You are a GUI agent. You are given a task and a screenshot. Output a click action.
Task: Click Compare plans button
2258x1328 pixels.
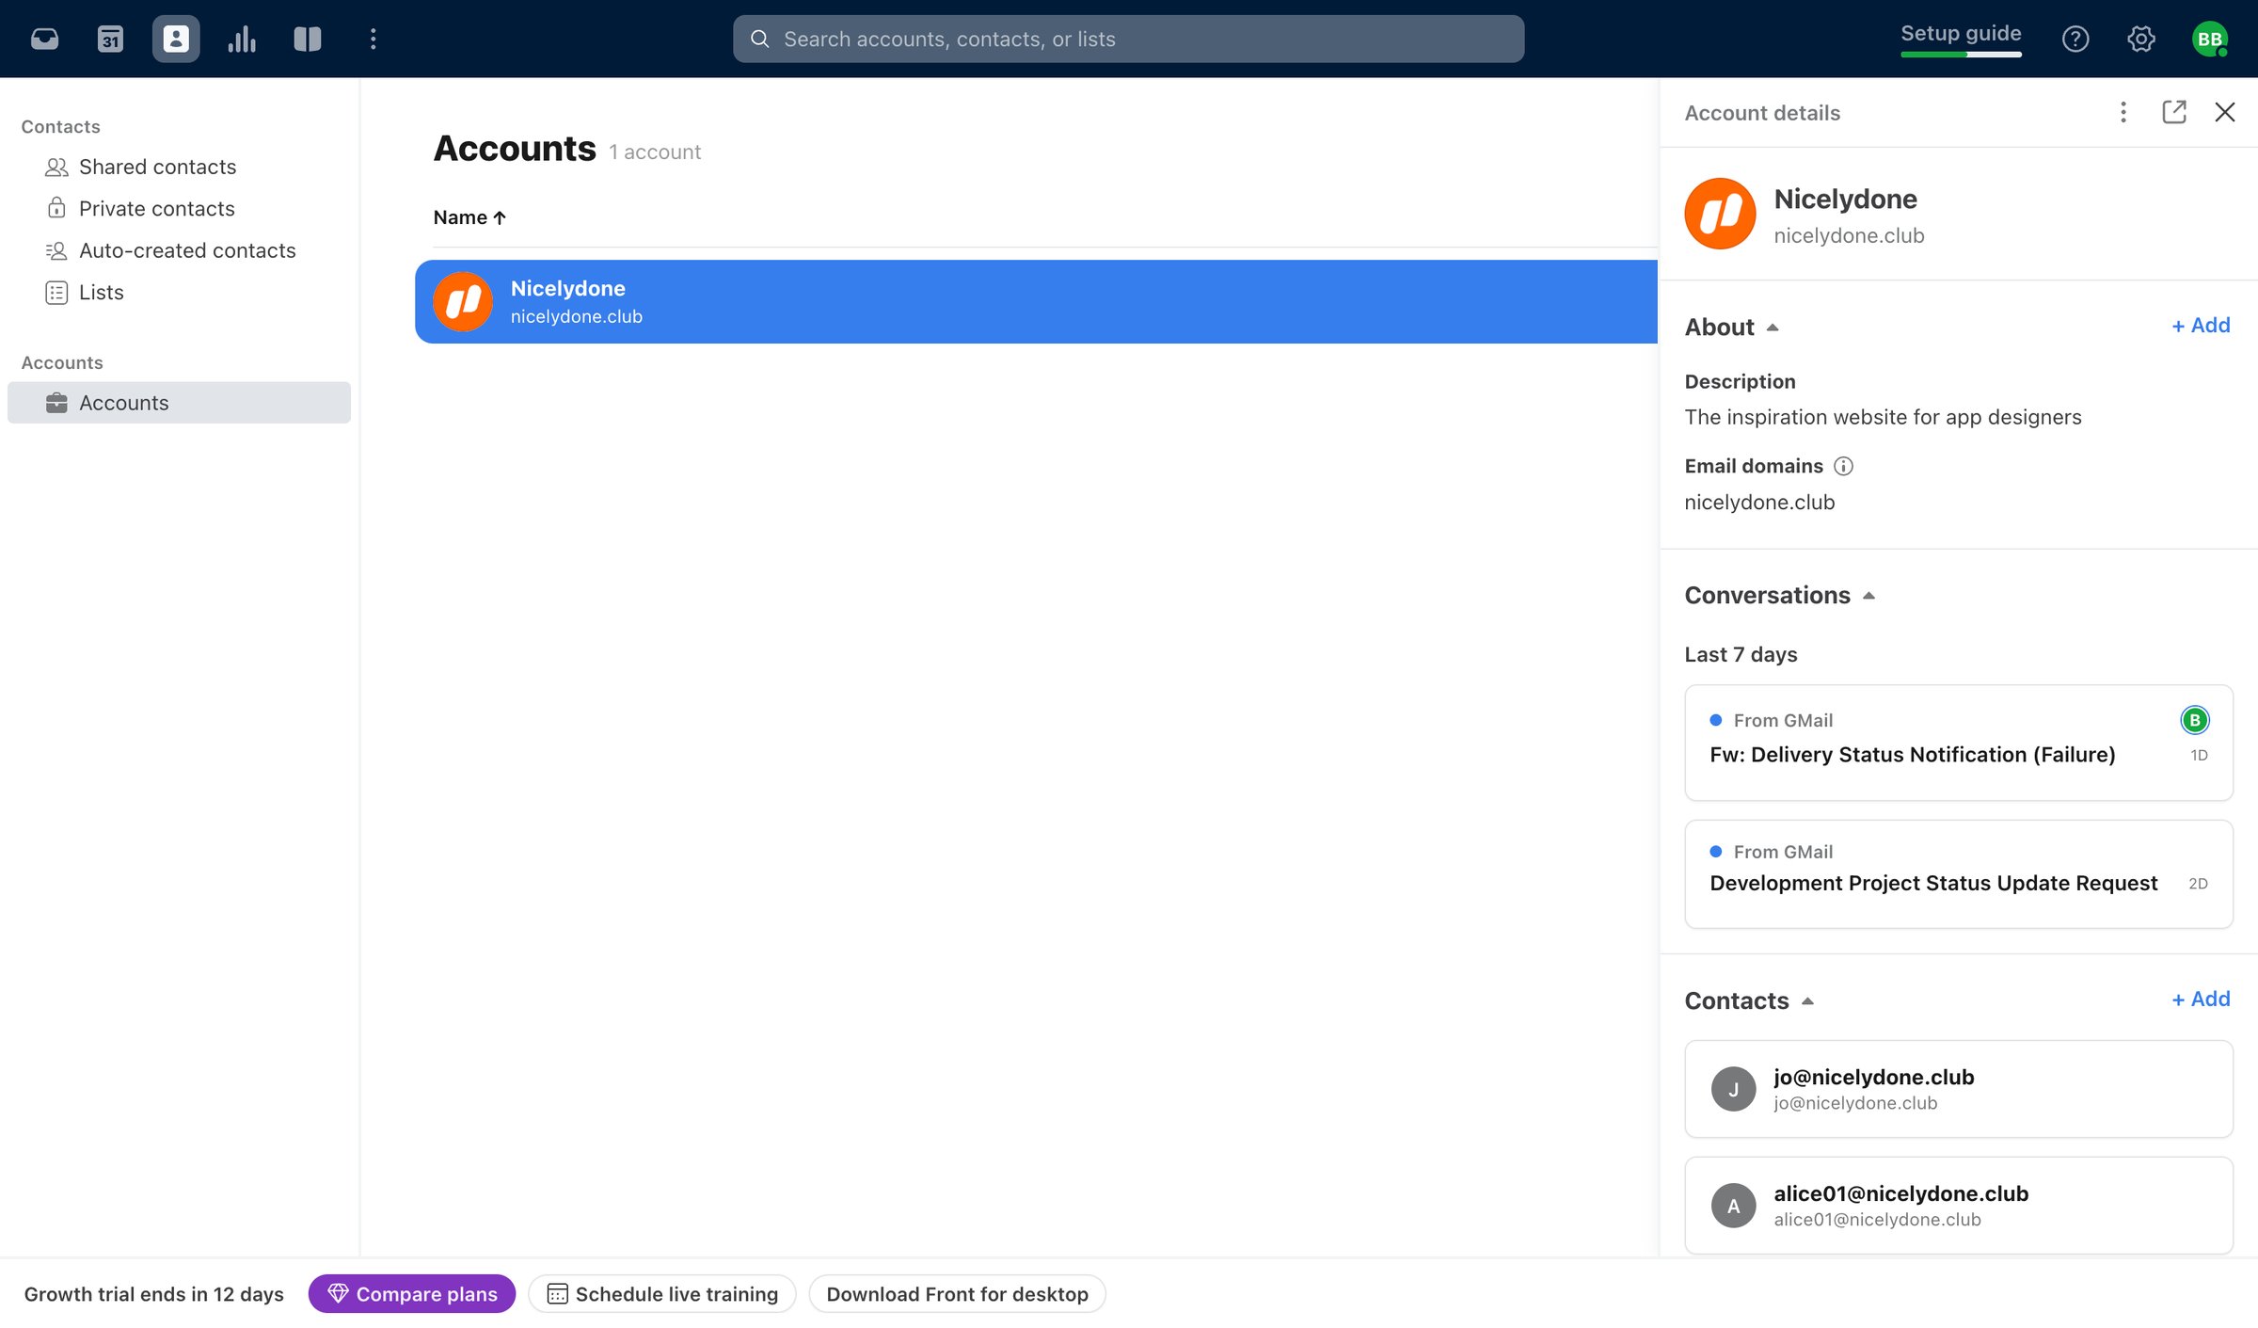(412, 1294)
